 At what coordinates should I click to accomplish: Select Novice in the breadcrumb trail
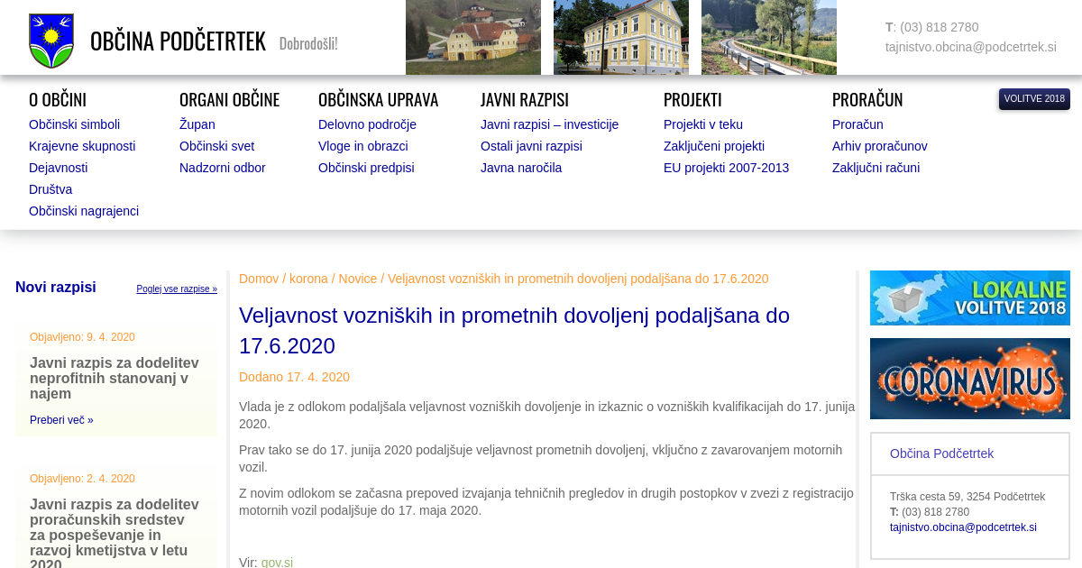point(358,279)
